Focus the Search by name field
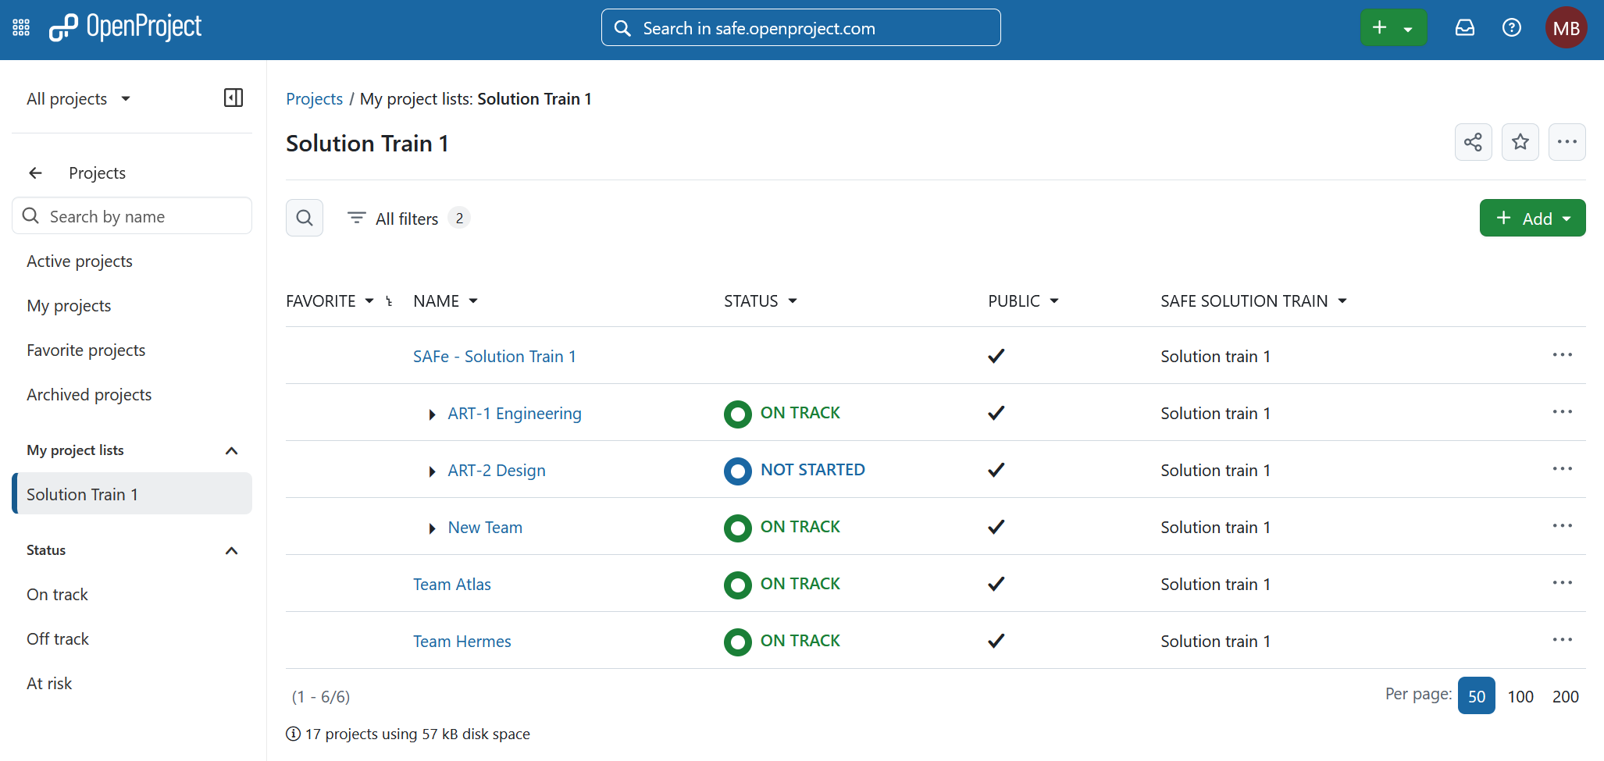This screenshot has width=1604, height=761. 132,216
